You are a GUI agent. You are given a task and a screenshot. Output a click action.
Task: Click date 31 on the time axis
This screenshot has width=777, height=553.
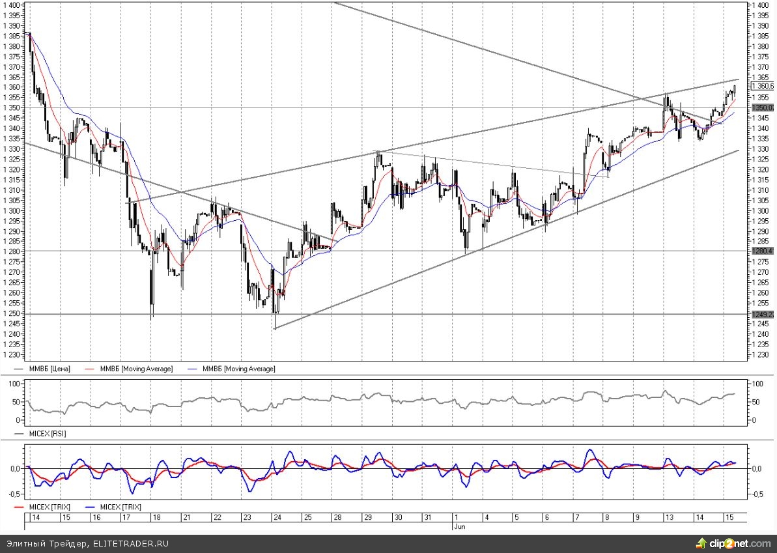(x=427, y=517)
